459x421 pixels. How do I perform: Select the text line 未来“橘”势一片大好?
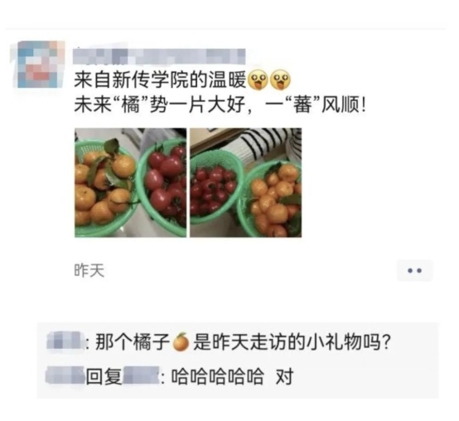point(159,104)
